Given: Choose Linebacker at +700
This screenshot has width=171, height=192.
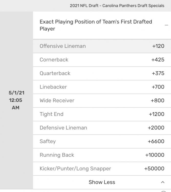Looking at the screenshot, I should pos(102,87).
